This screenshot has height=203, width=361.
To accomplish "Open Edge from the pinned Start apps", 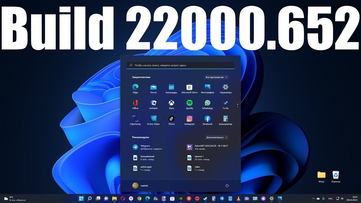I will pos(135,89).
